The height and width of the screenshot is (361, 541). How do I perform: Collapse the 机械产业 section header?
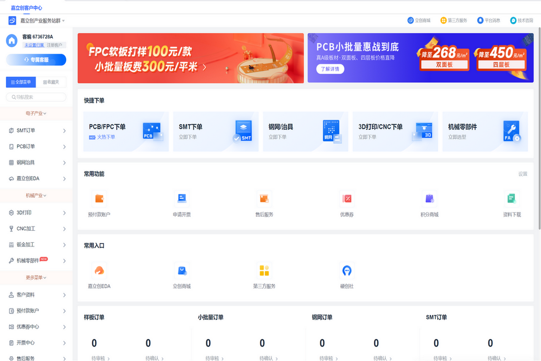36,196
